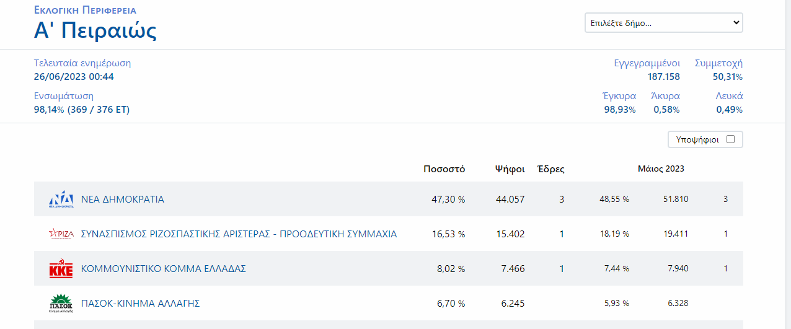This screenshot has width=791, height=329.
Task: Open the Επιλέξτε δήμο dropdown
Action: coord(663,23)
